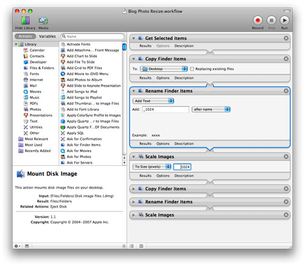Show Options of Rename Finder Items
Screen dimensions: 305x266
(163, 143)
